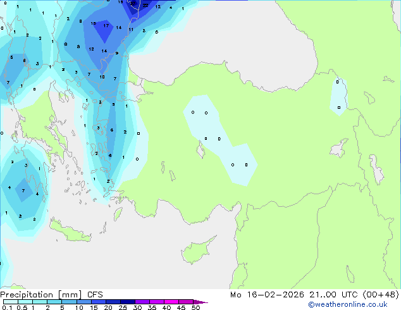This screenshot has height=310, width=401.
Task: Click the 30–35 mm purple legend swatch
Action: (x=142, y=302)
